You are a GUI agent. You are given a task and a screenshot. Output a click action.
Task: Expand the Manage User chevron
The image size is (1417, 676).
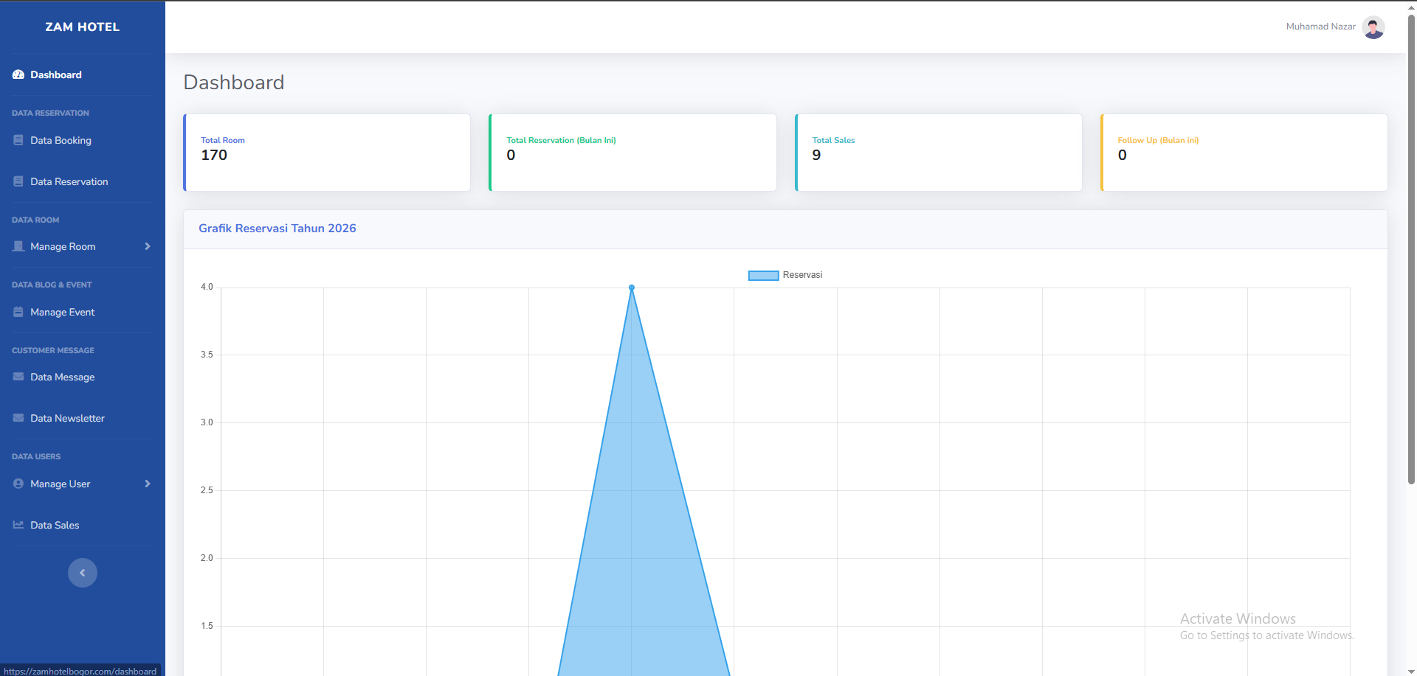[148, 484]
